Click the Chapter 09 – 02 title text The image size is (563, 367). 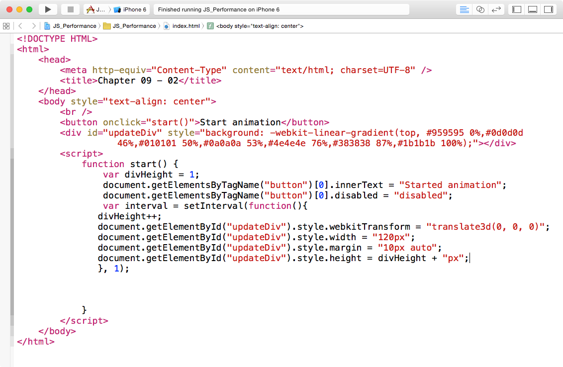pyautogui.click(x=138, y=81)
